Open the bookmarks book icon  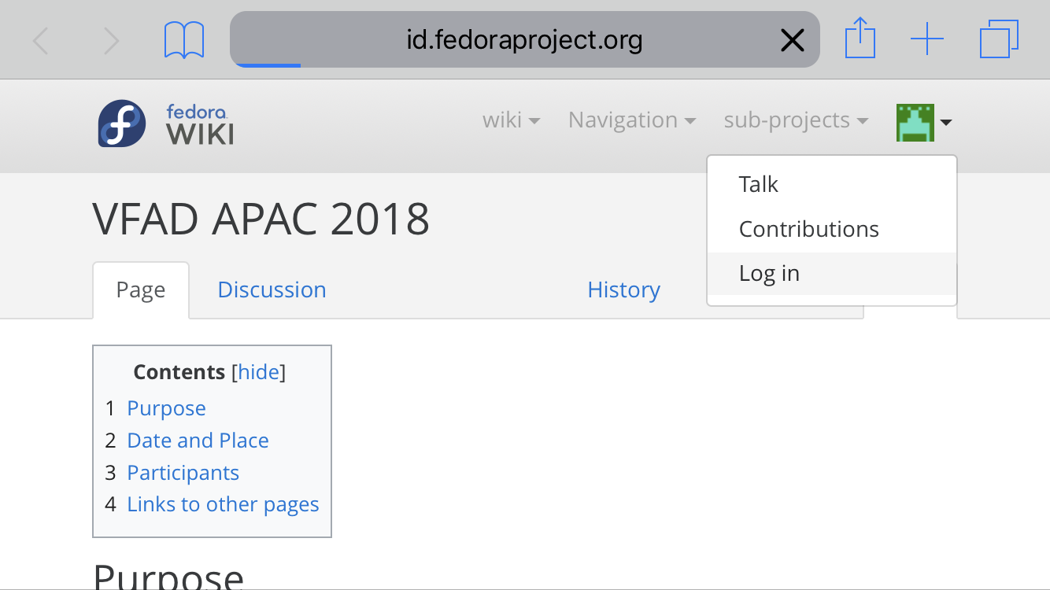click(184, 40)
